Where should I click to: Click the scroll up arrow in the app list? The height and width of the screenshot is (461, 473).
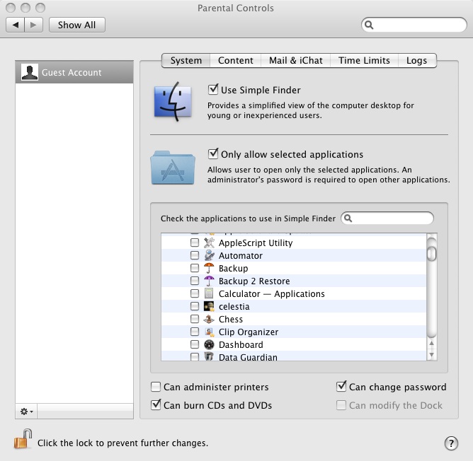pos(432,343)
